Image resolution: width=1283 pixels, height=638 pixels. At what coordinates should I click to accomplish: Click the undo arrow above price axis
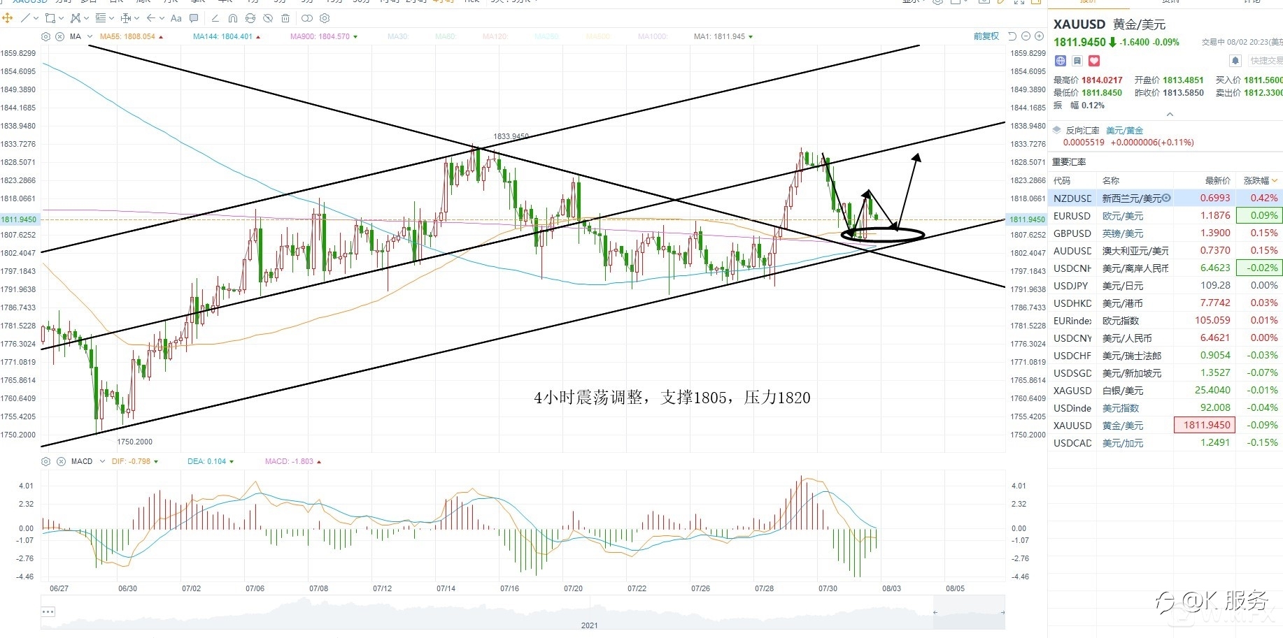coord(1012,36)
